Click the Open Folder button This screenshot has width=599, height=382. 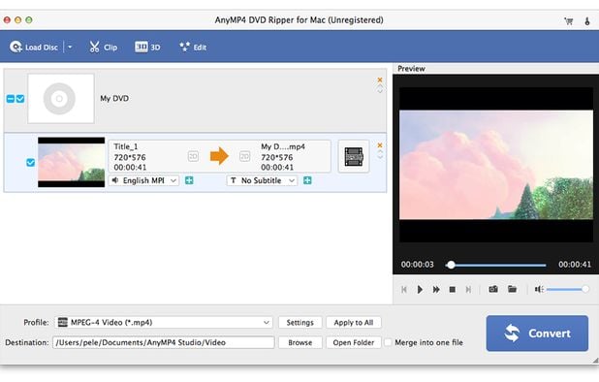[x=354, y=342]
